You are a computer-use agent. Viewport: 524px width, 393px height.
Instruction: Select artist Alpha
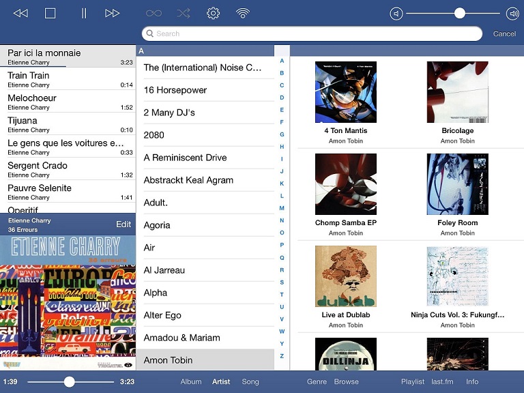(205, 293)
